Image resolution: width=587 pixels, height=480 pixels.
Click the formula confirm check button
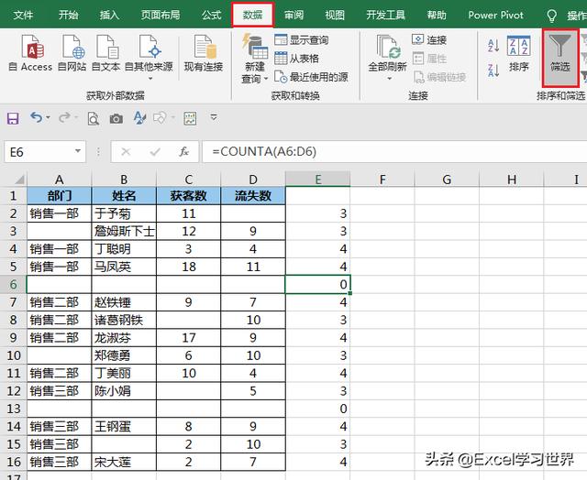pos(155,152)
